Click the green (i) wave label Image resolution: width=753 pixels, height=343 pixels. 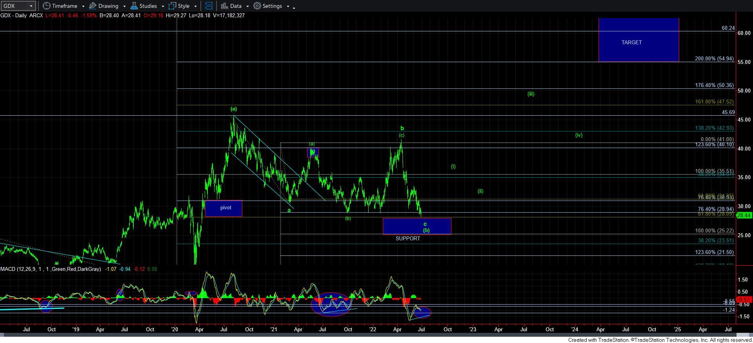pyautogui.click(x=453, y=167)
